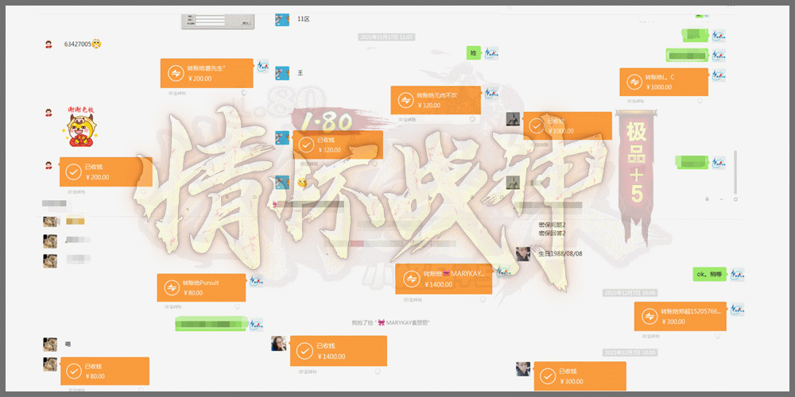The image size is (795, 397).
Task: Open the ¥1400.00 transfer to MARYKAY
Action: coord(443,279)
